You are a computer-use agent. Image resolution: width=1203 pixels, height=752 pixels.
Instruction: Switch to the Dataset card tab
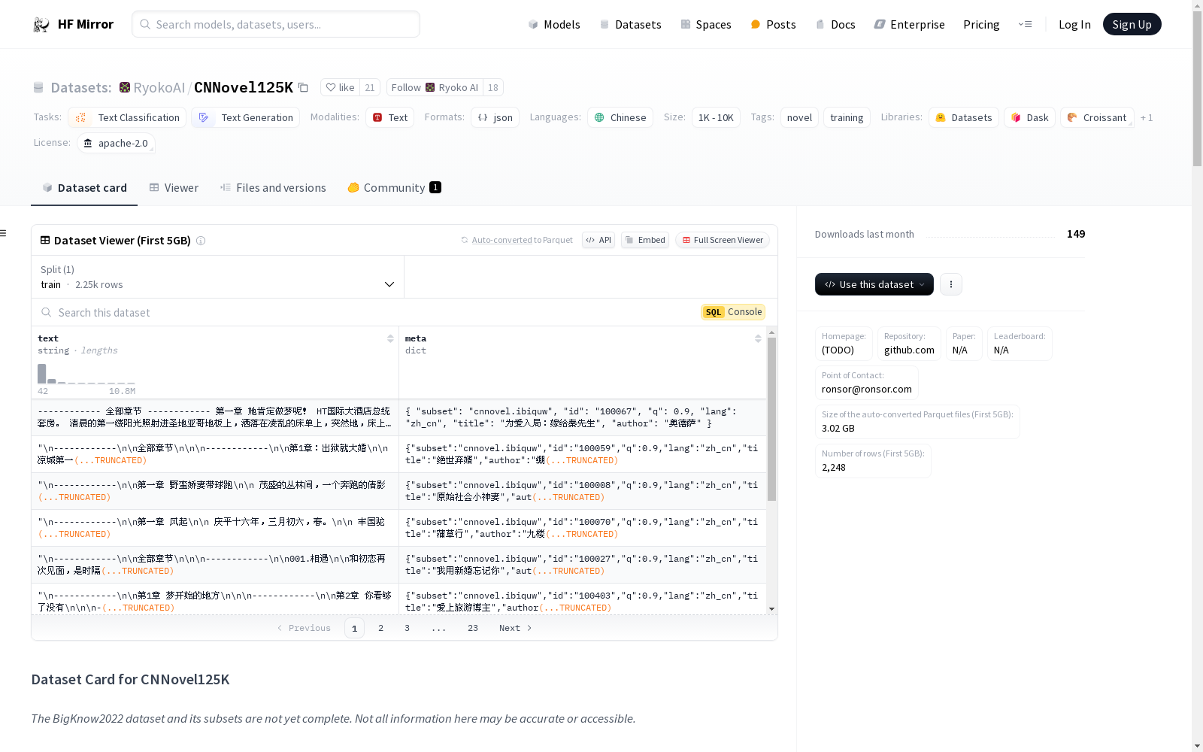coord(84,188)
